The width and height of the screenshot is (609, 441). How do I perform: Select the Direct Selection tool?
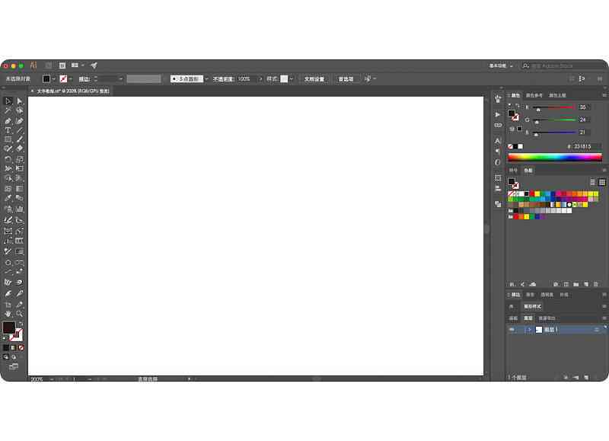[20, 101]
